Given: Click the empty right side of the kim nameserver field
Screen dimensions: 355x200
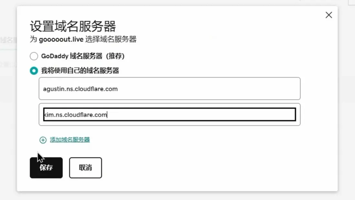Looking at the screenshot, I should tap(226, 115).
